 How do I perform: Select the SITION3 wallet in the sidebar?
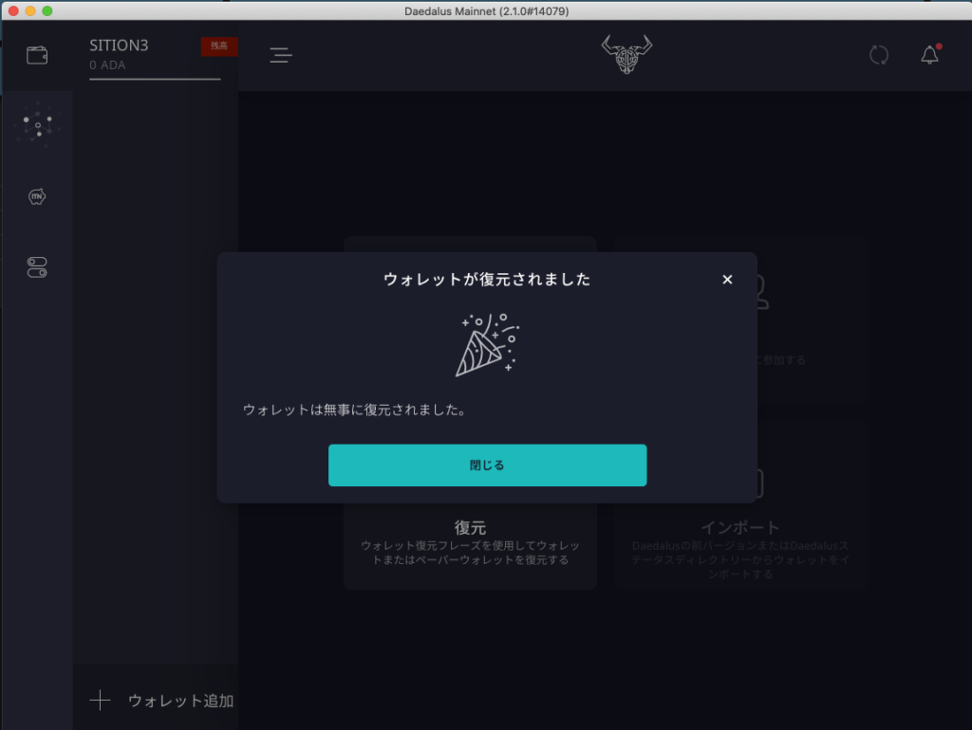coord(119,45)
